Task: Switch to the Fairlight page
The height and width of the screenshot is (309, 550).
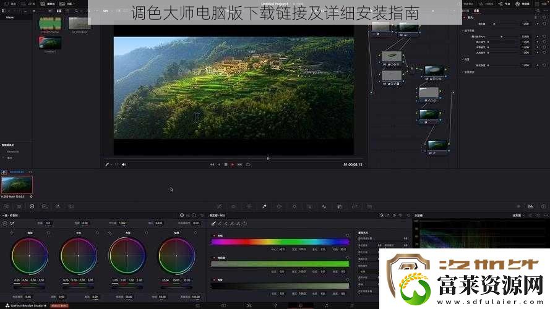Action: pos(327,305)
